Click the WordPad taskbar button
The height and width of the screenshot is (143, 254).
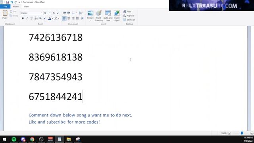[60, 139]
